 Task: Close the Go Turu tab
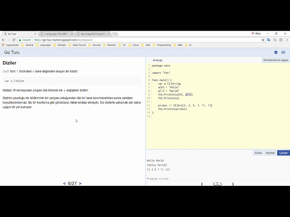tap(35, 34)
